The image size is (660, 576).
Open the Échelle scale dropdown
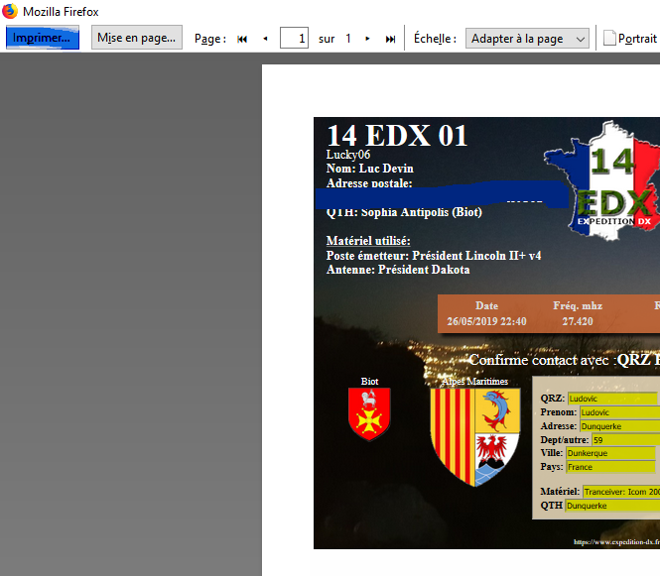(527, 39)
